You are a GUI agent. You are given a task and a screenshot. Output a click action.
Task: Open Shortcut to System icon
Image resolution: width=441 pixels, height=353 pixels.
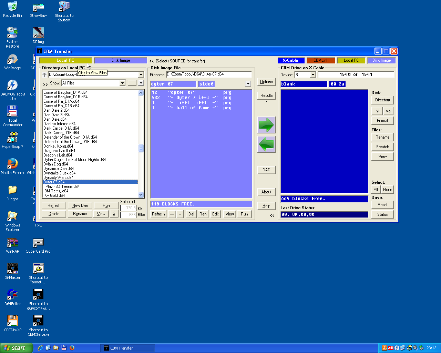click(x=64, y=11)
